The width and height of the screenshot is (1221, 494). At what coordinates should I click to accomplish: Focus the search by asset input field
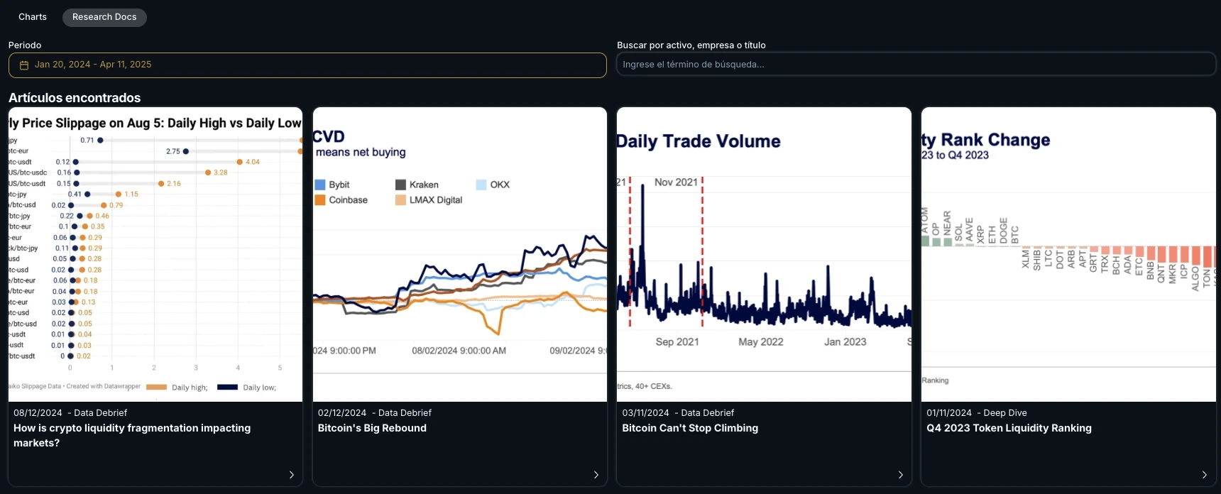pos(916,65)
